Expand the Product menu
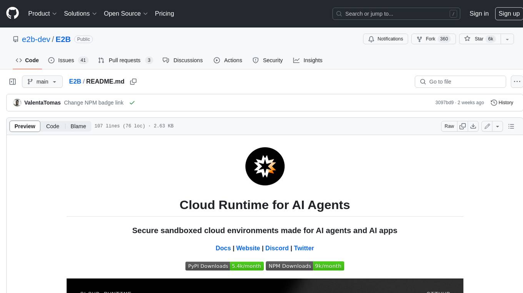The width and height of the screenshot is (523, 293). (42, 13)
